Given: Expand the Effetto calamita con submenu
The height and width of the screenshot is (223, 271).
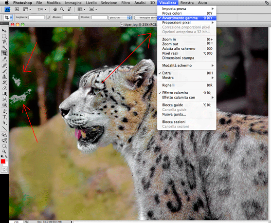Looking at the screenshot, I should [187, 98].
